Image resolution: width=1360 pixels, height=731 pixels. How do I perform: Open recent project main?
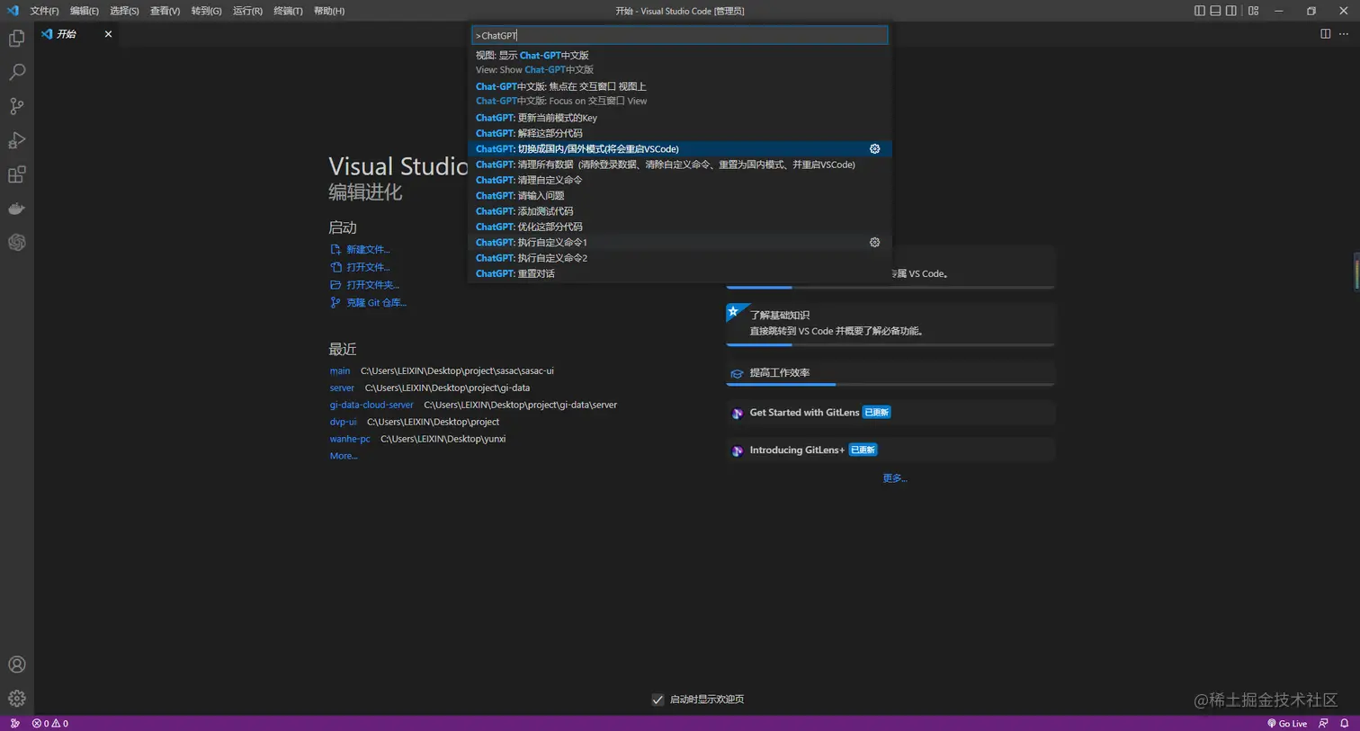340,370
